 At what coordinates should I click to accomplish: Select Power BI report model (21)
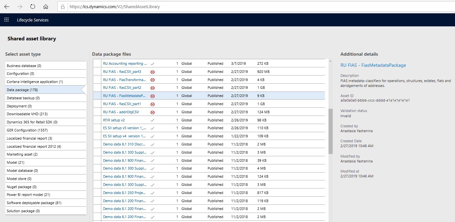coord(46,195)
